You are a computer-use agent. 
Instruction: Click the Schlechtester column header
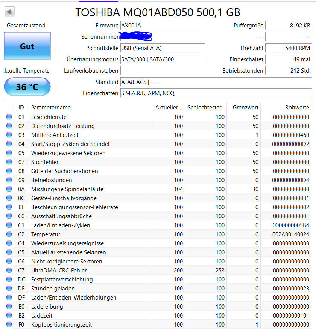point(206,107)
